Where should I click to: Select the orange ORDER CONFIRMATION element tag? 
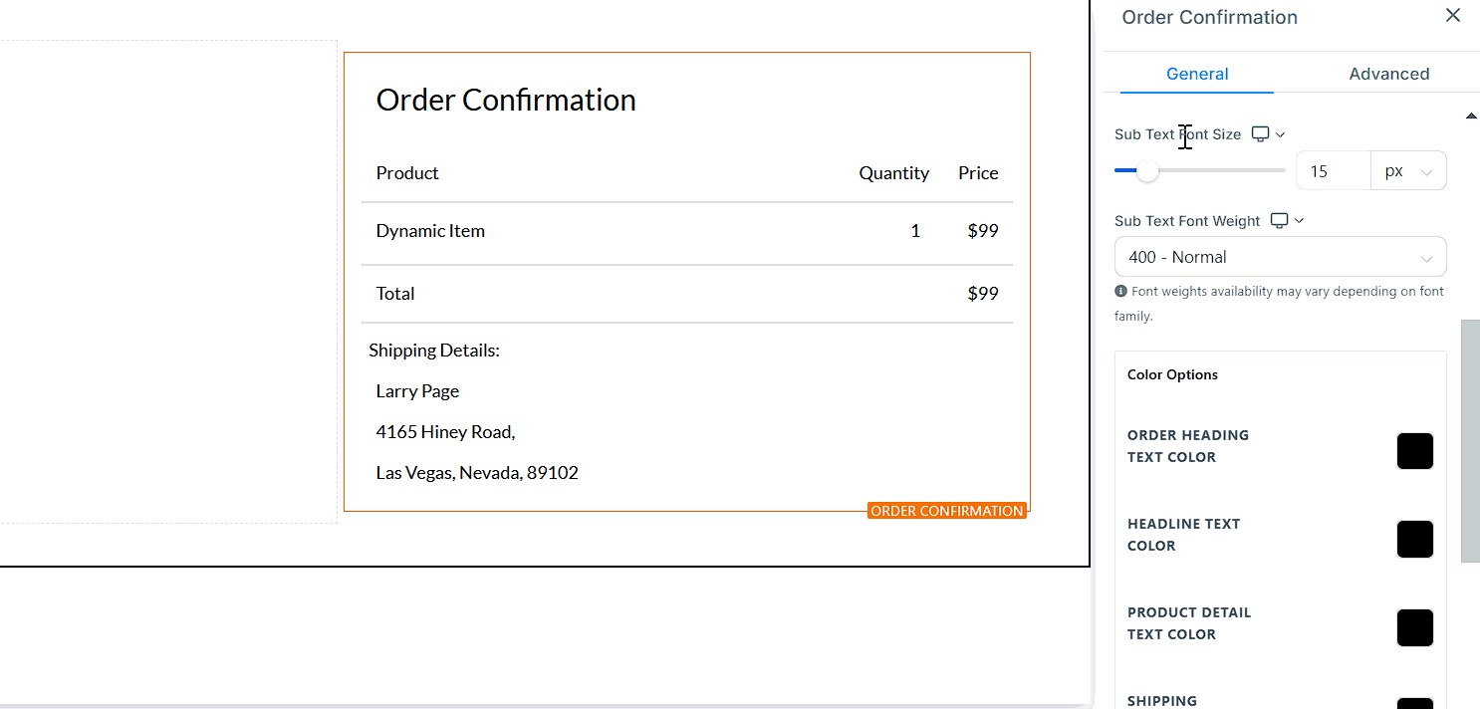click(x=946, y=511)
